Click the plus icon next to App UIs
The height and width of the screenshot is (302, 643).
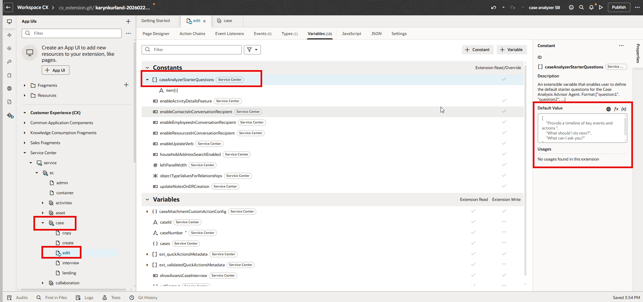(128, 21)
